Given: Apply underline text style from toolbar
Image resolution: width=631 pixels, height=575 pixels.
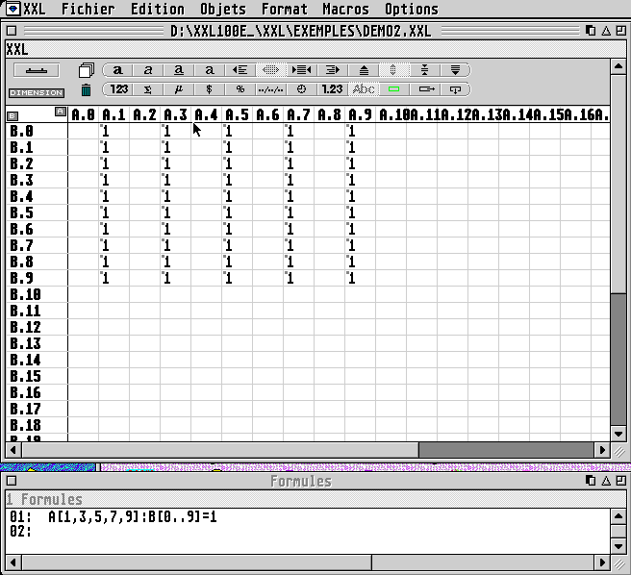Looking at the screenshot, I should coord(179,70).
